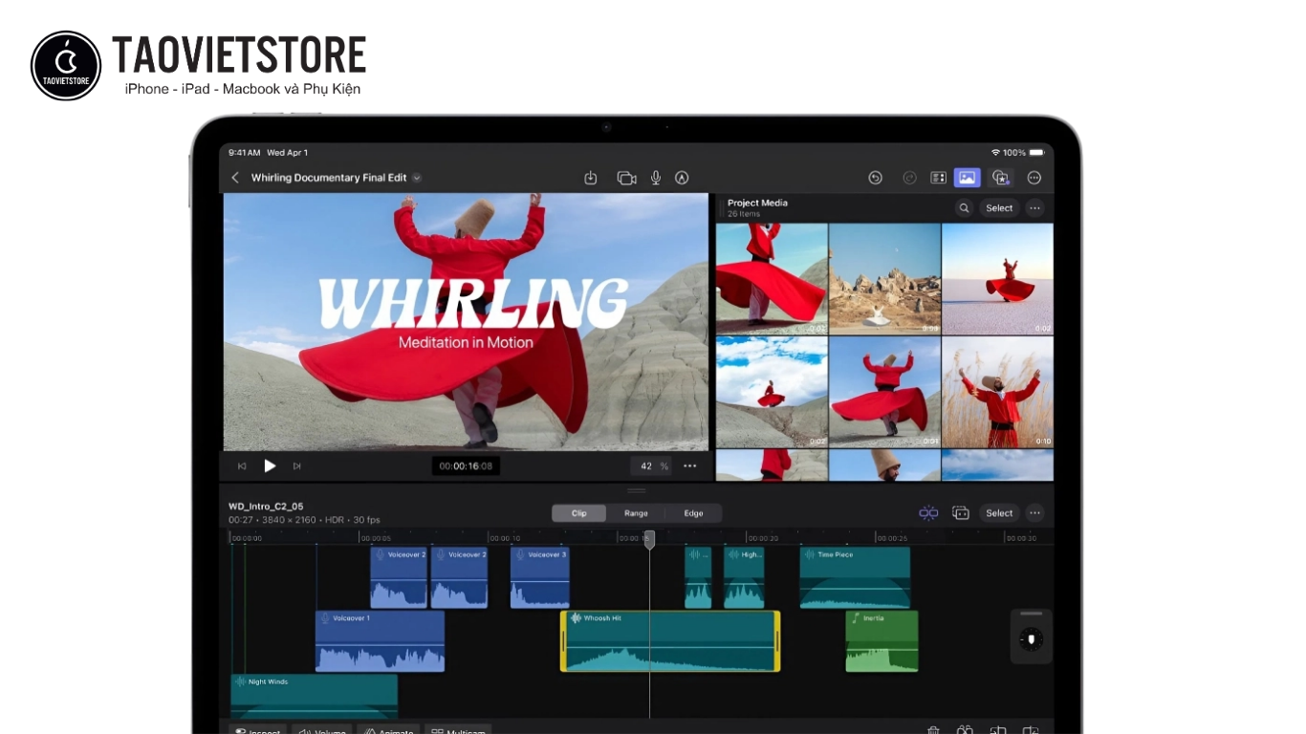Jump to the previous edit point
The image size is (1306, 734).
(242, 466)
